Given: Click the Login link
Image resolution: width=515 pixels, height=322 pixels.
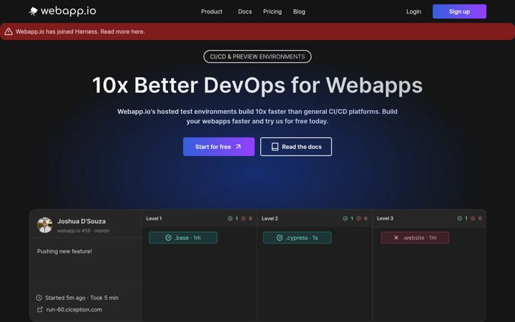Looking at the screenshot, I should point(413,11).
